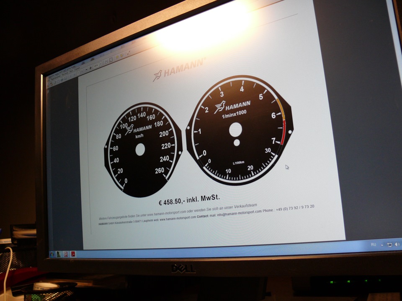The image size is (402, 301).
Task: Zoom out with the minus button
Action: click(x=86, y=69)
